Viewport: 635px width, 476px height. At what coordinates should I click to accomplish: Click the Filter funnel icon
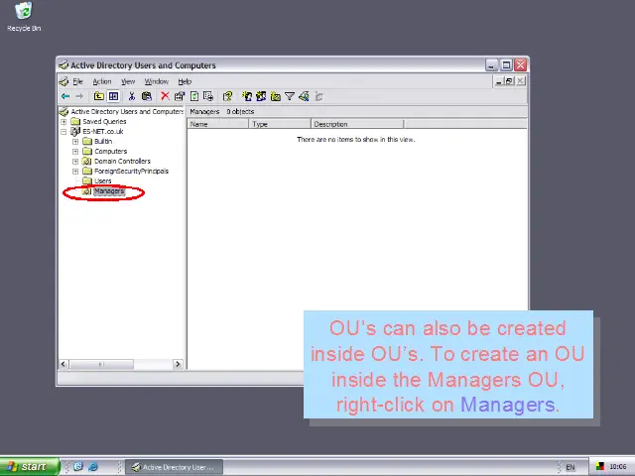click(x=290, y=96)
